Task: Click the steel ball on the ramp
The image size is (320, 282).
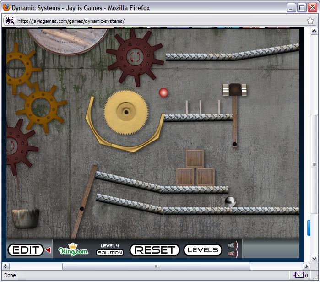Action: click(x=230, y=201)
